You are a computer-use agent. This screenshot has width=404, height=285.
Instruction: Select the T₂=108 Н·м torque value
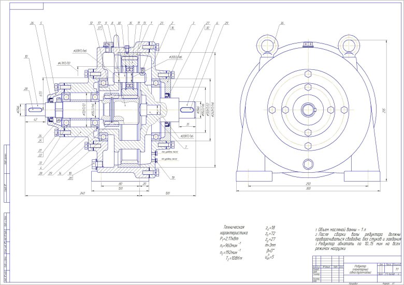pos(236,257)
